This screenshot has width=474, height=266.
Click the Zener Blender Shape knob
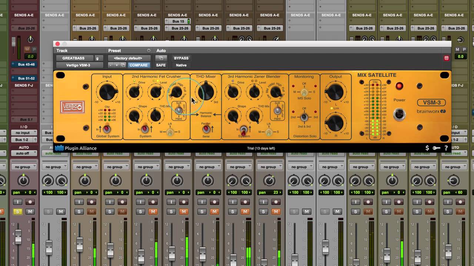233,116
